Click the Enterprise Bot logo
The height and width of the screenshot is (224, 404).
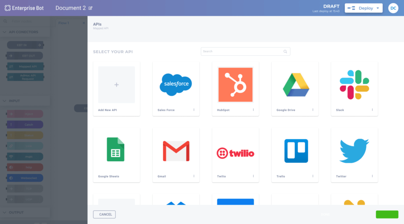tap(24, 8)
